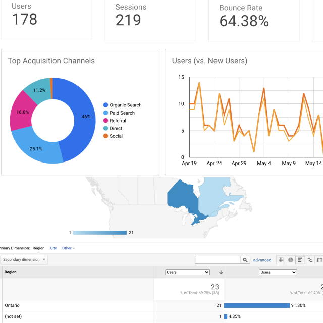
Task: Click the advanced filter link
Action: pyautogui.click(x=262, y=260)
